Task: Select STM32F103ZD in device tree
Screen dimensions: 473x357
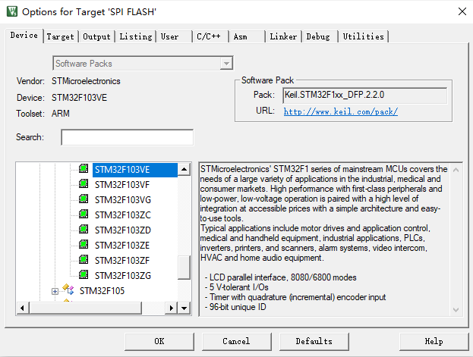Action: click(123, 230)
